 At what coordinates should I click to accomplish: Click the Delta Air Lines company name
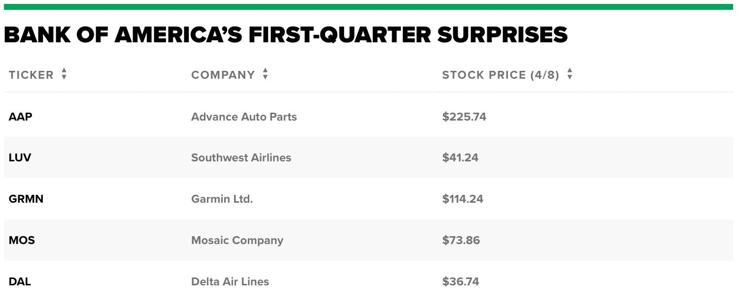click(x=230, y=281)
